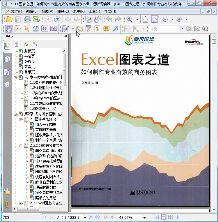Jump to bookmark 1.6图表专业主义
Image resolution: width=218 pixels, height=222 pixels.
coord(43,109)
